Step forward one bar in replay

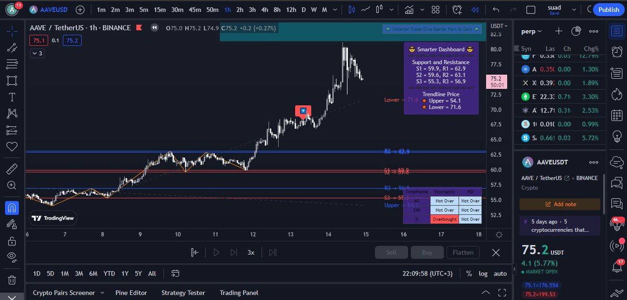click(234, 253)
